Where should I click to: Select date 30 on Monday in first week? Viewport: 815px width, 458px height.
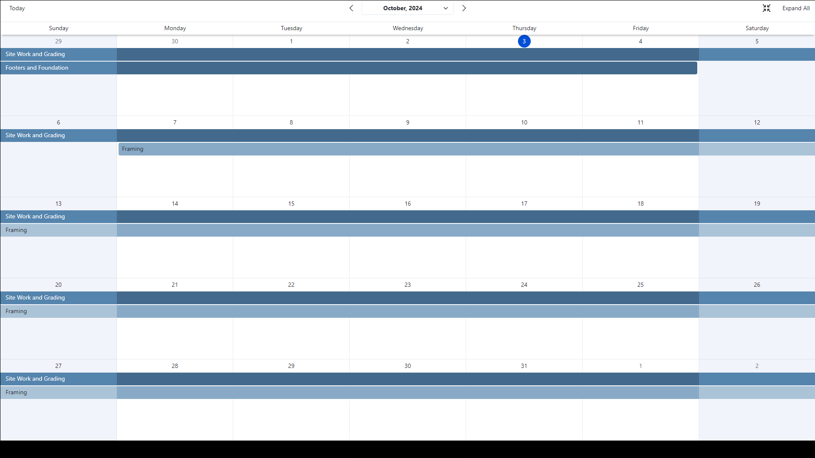point(175,41)
